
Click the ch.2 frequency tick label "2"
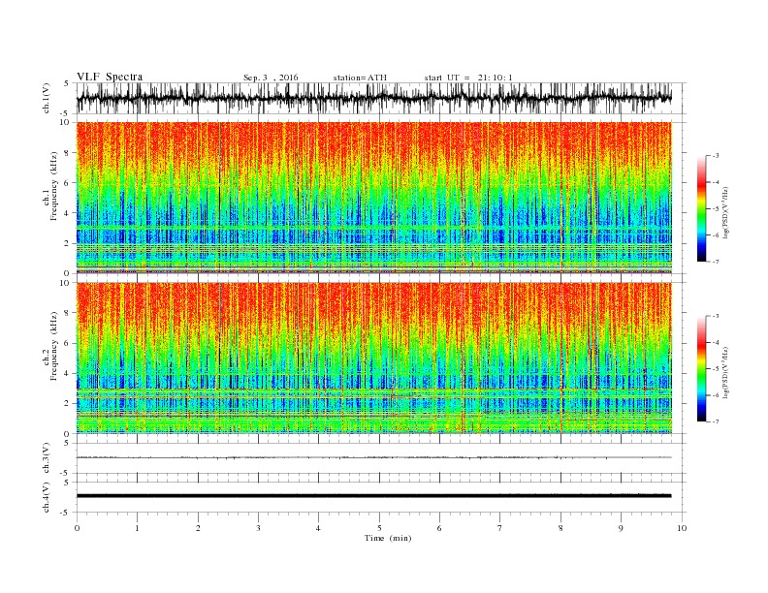click(x=68, y=404)
